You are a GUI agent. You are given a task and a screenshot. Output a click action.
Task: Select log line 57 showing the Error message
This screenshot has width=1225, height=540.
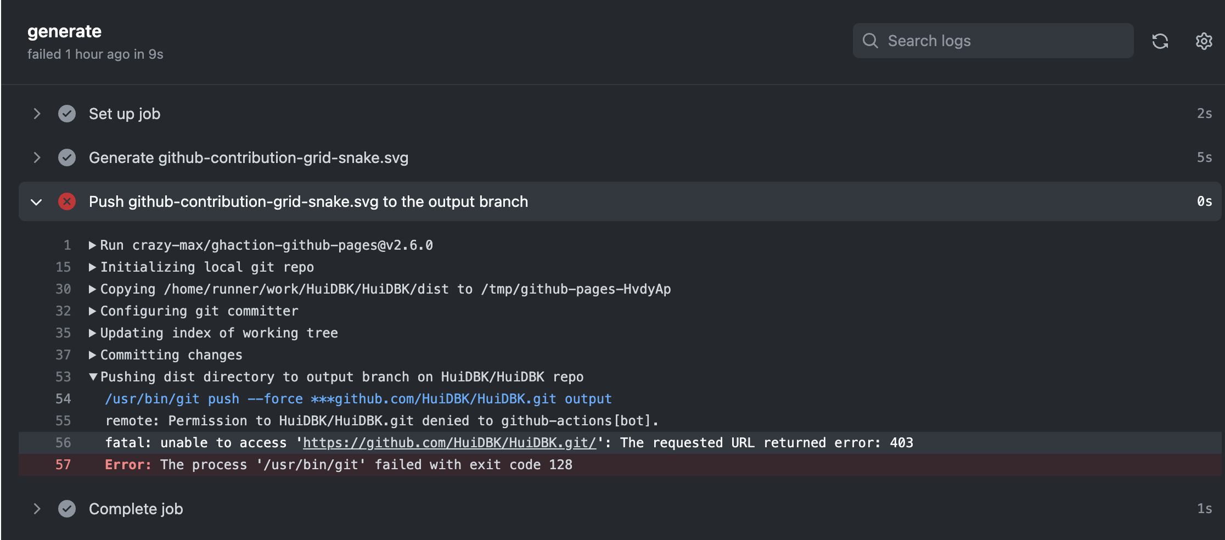click(339, 464)
